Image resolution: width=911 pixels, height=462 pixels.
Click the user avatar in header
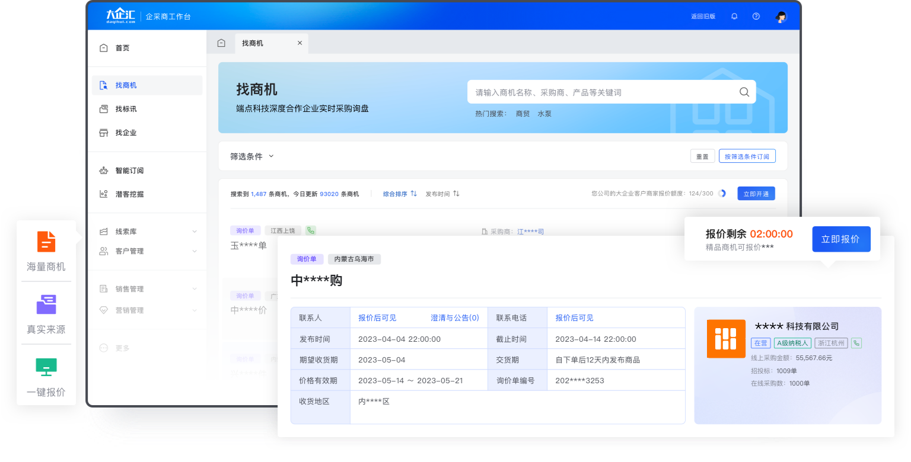781,17
